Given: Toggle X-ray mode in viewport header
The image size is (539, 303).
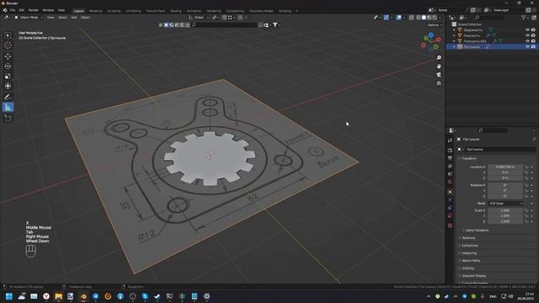Looking at the screenshot, I should [x=412, y=17].
